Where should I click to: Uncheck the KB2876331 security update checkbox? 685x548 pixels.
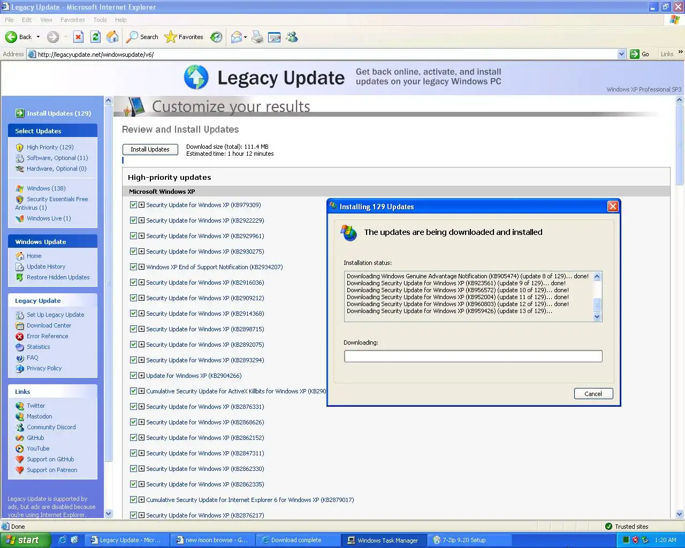pos(133,406)
